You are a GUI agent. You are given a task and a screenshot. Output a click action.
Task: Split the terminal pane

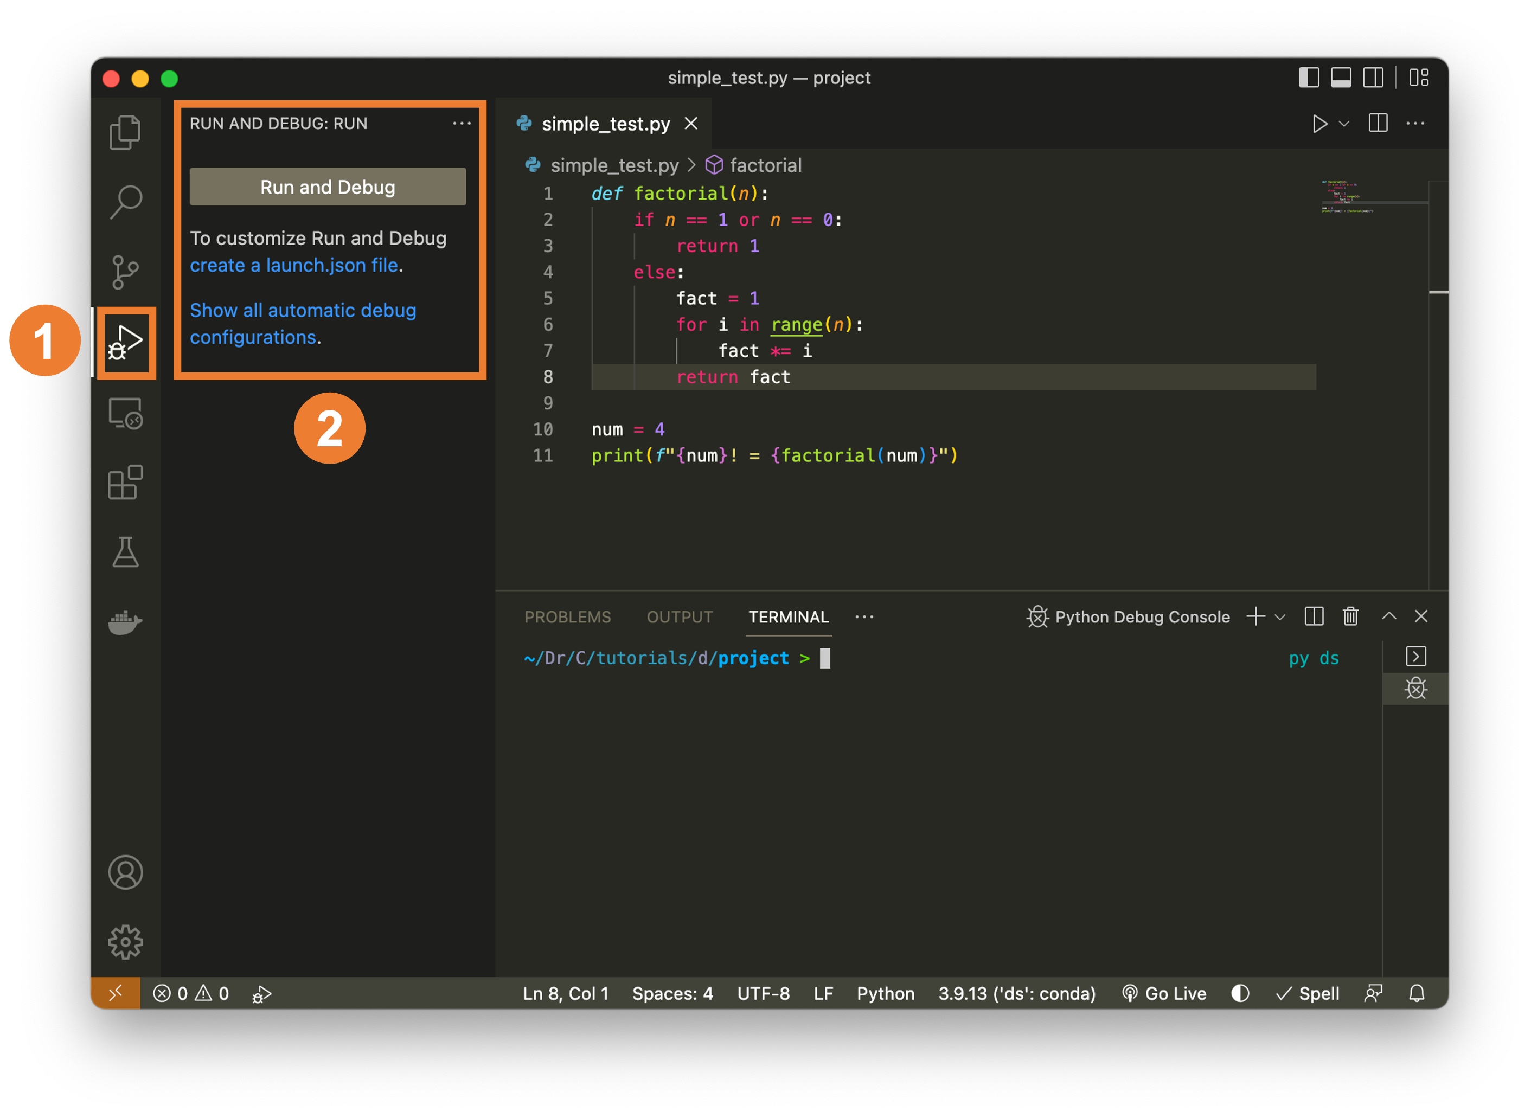pos(1314,616)
